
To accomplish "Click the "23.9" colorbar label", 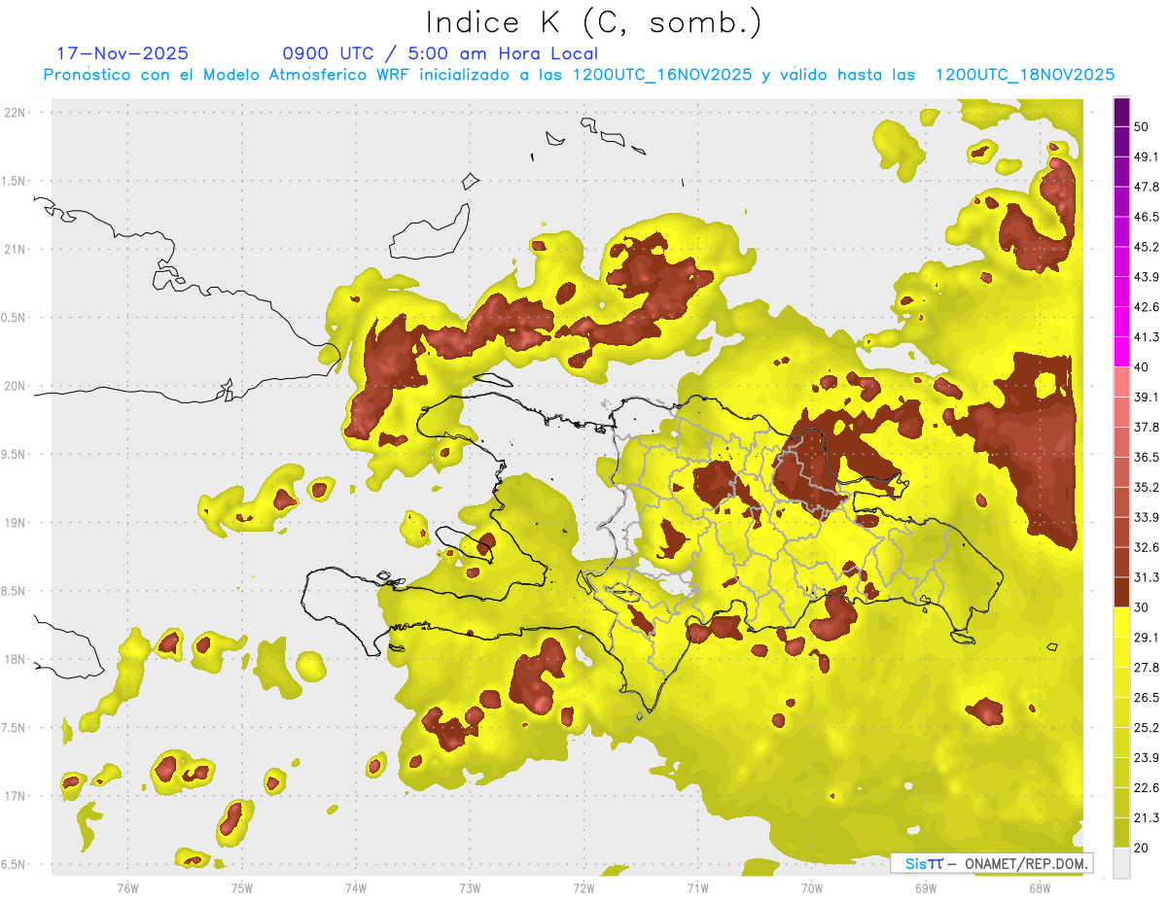I will coord(1146,758).
